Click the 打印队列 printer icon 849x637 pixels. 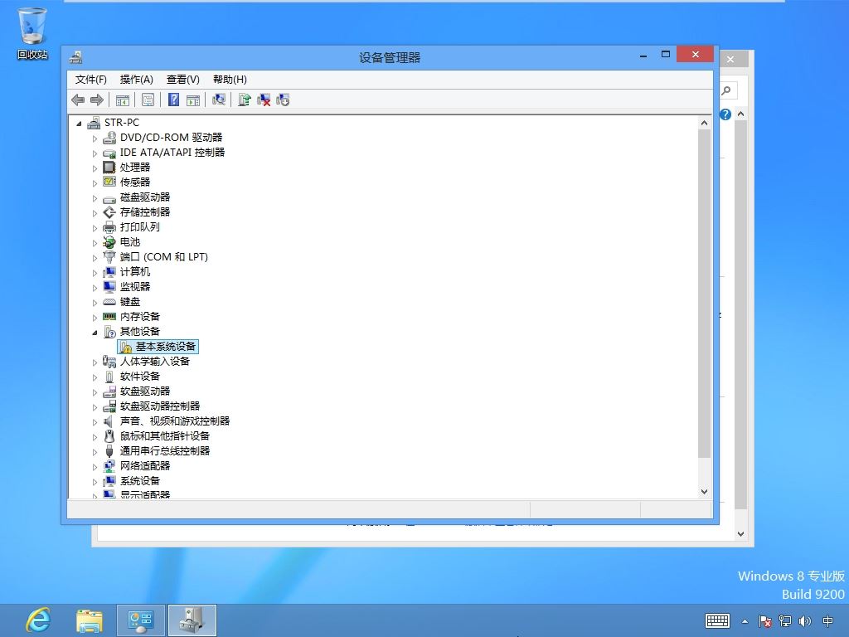point(109,227)
